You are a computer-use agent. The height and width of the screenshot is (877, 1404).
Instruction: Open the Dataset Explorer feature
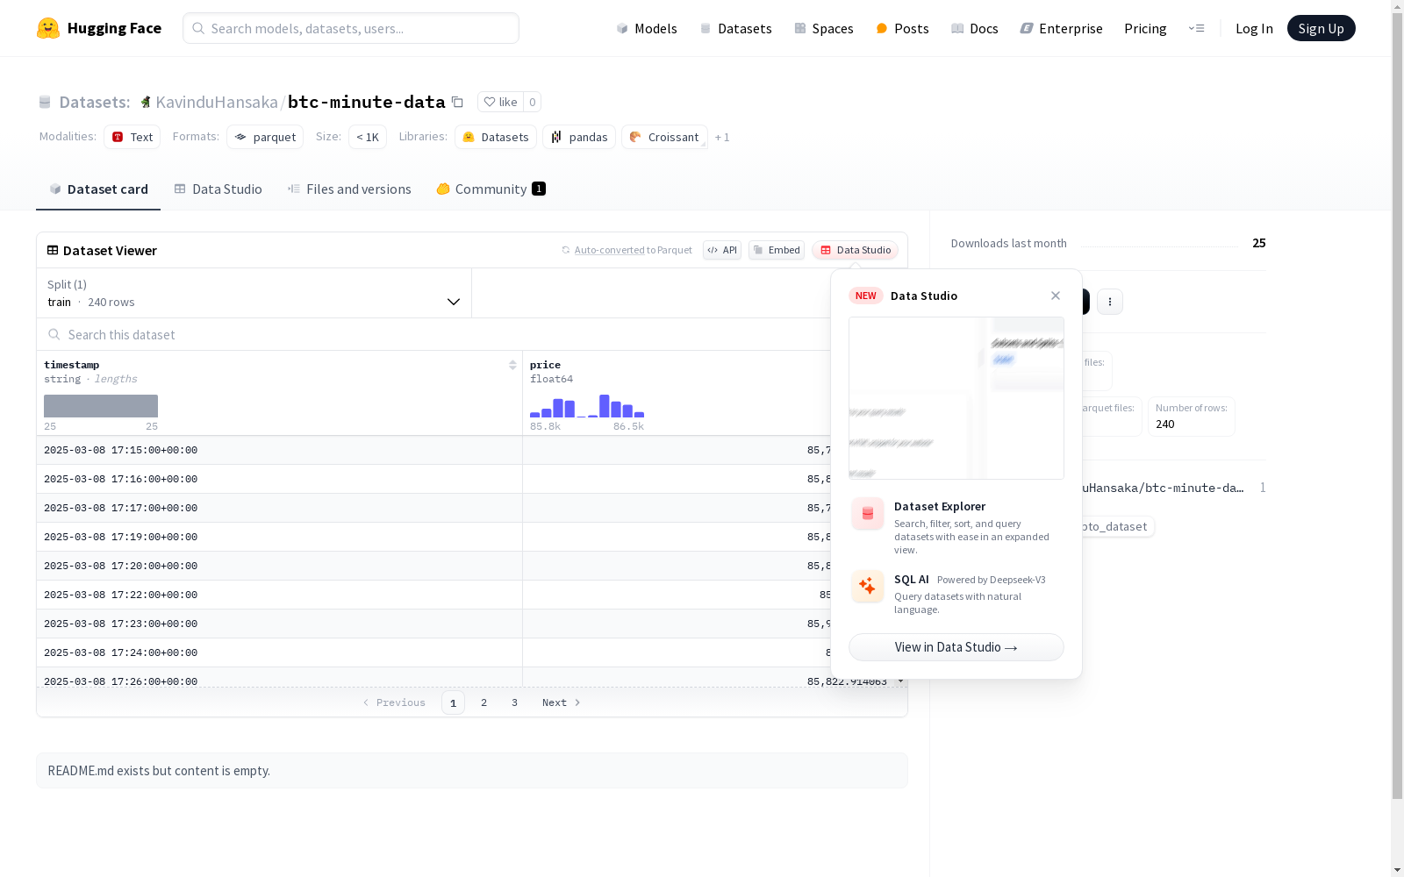click(x=956, y=527)
